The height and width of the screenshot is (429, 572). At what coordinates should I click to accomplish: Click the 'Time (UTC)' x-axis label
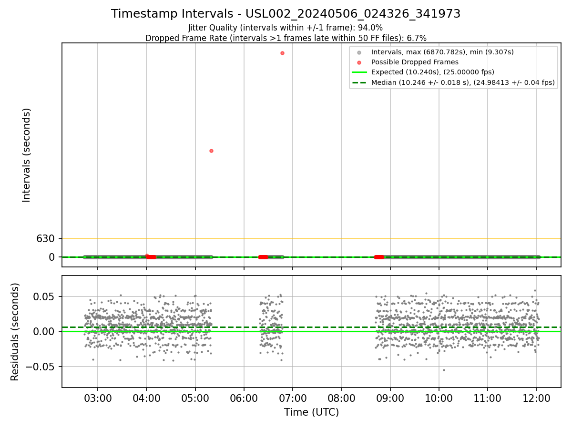311,412
